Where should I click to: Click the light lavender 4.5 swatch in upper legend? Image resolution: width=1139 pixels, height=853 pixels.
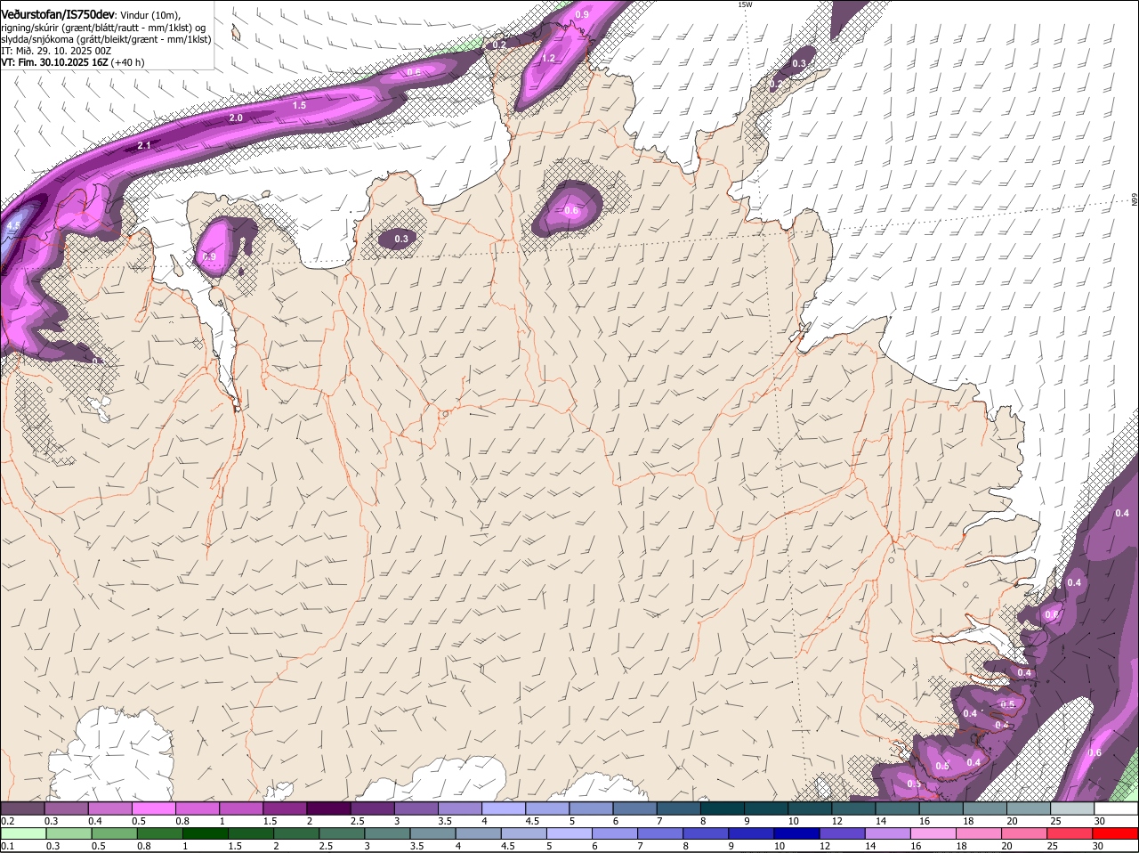click(546, 808)
